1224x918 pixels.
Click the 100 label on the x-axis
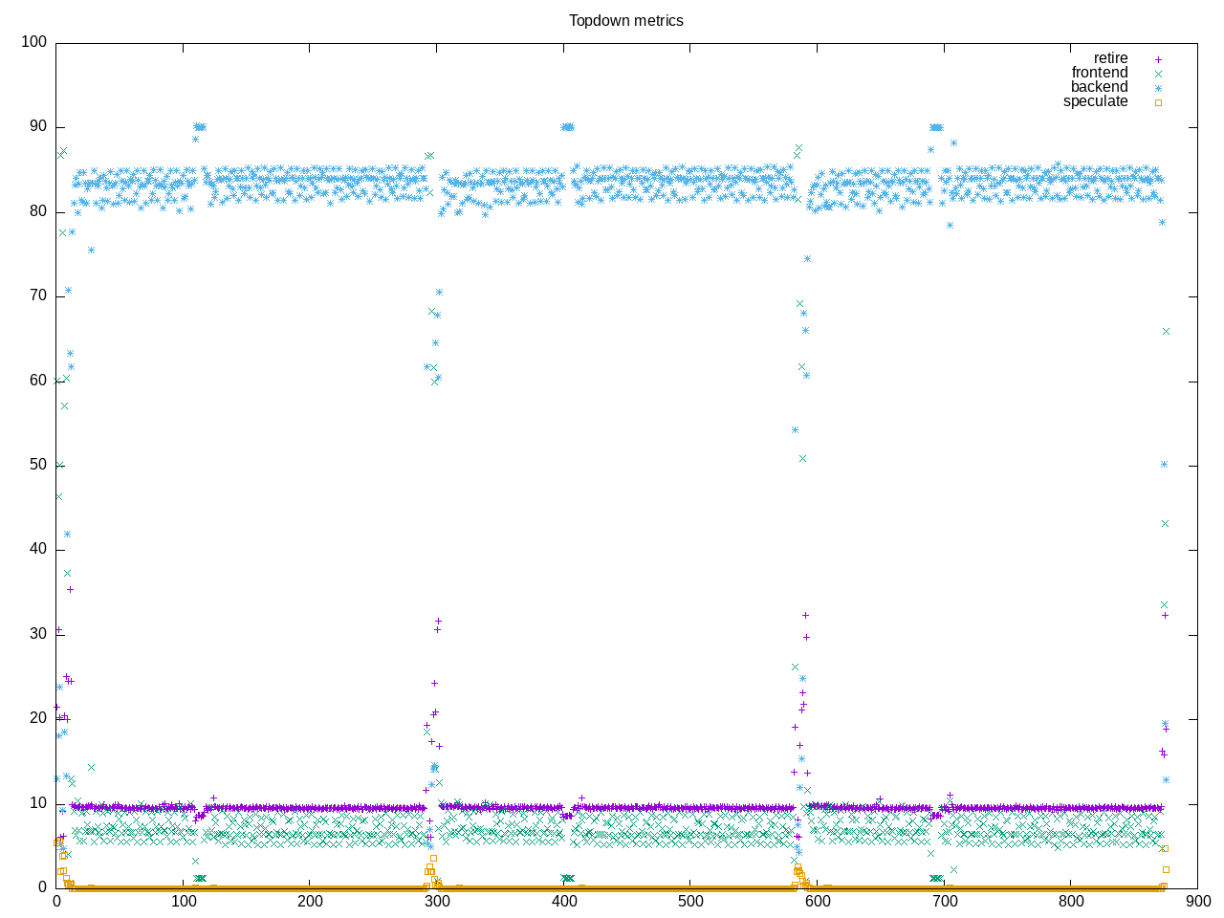183,902
